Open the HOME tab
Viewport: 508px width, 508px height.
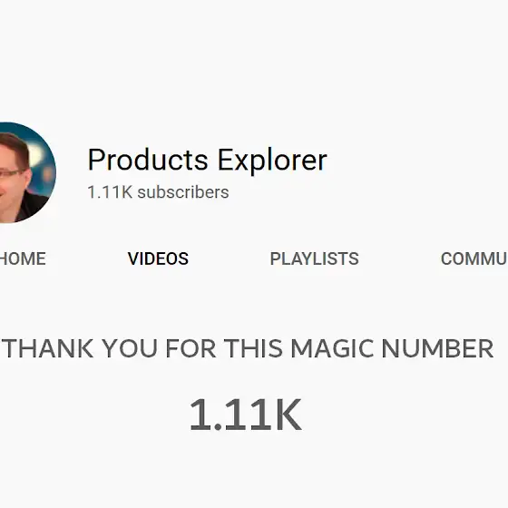[x=23, y=259]
